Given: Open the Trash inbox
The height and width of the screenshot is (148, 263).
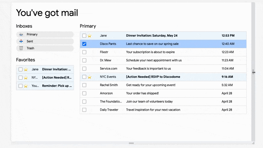Looking at the screenshot, I should point(45,48).
